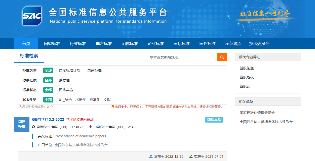Click the 相关专业词汇 panel header
The height and width of the screenshot is (161, 315).
tap(268, 57)
